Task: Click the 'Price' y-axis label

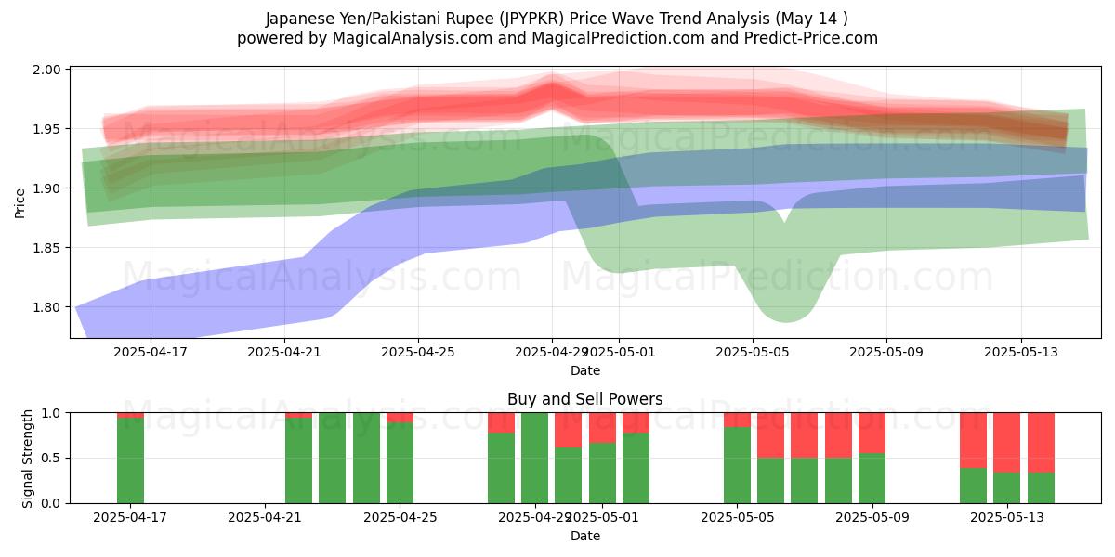Action: [x=20, y=202]
